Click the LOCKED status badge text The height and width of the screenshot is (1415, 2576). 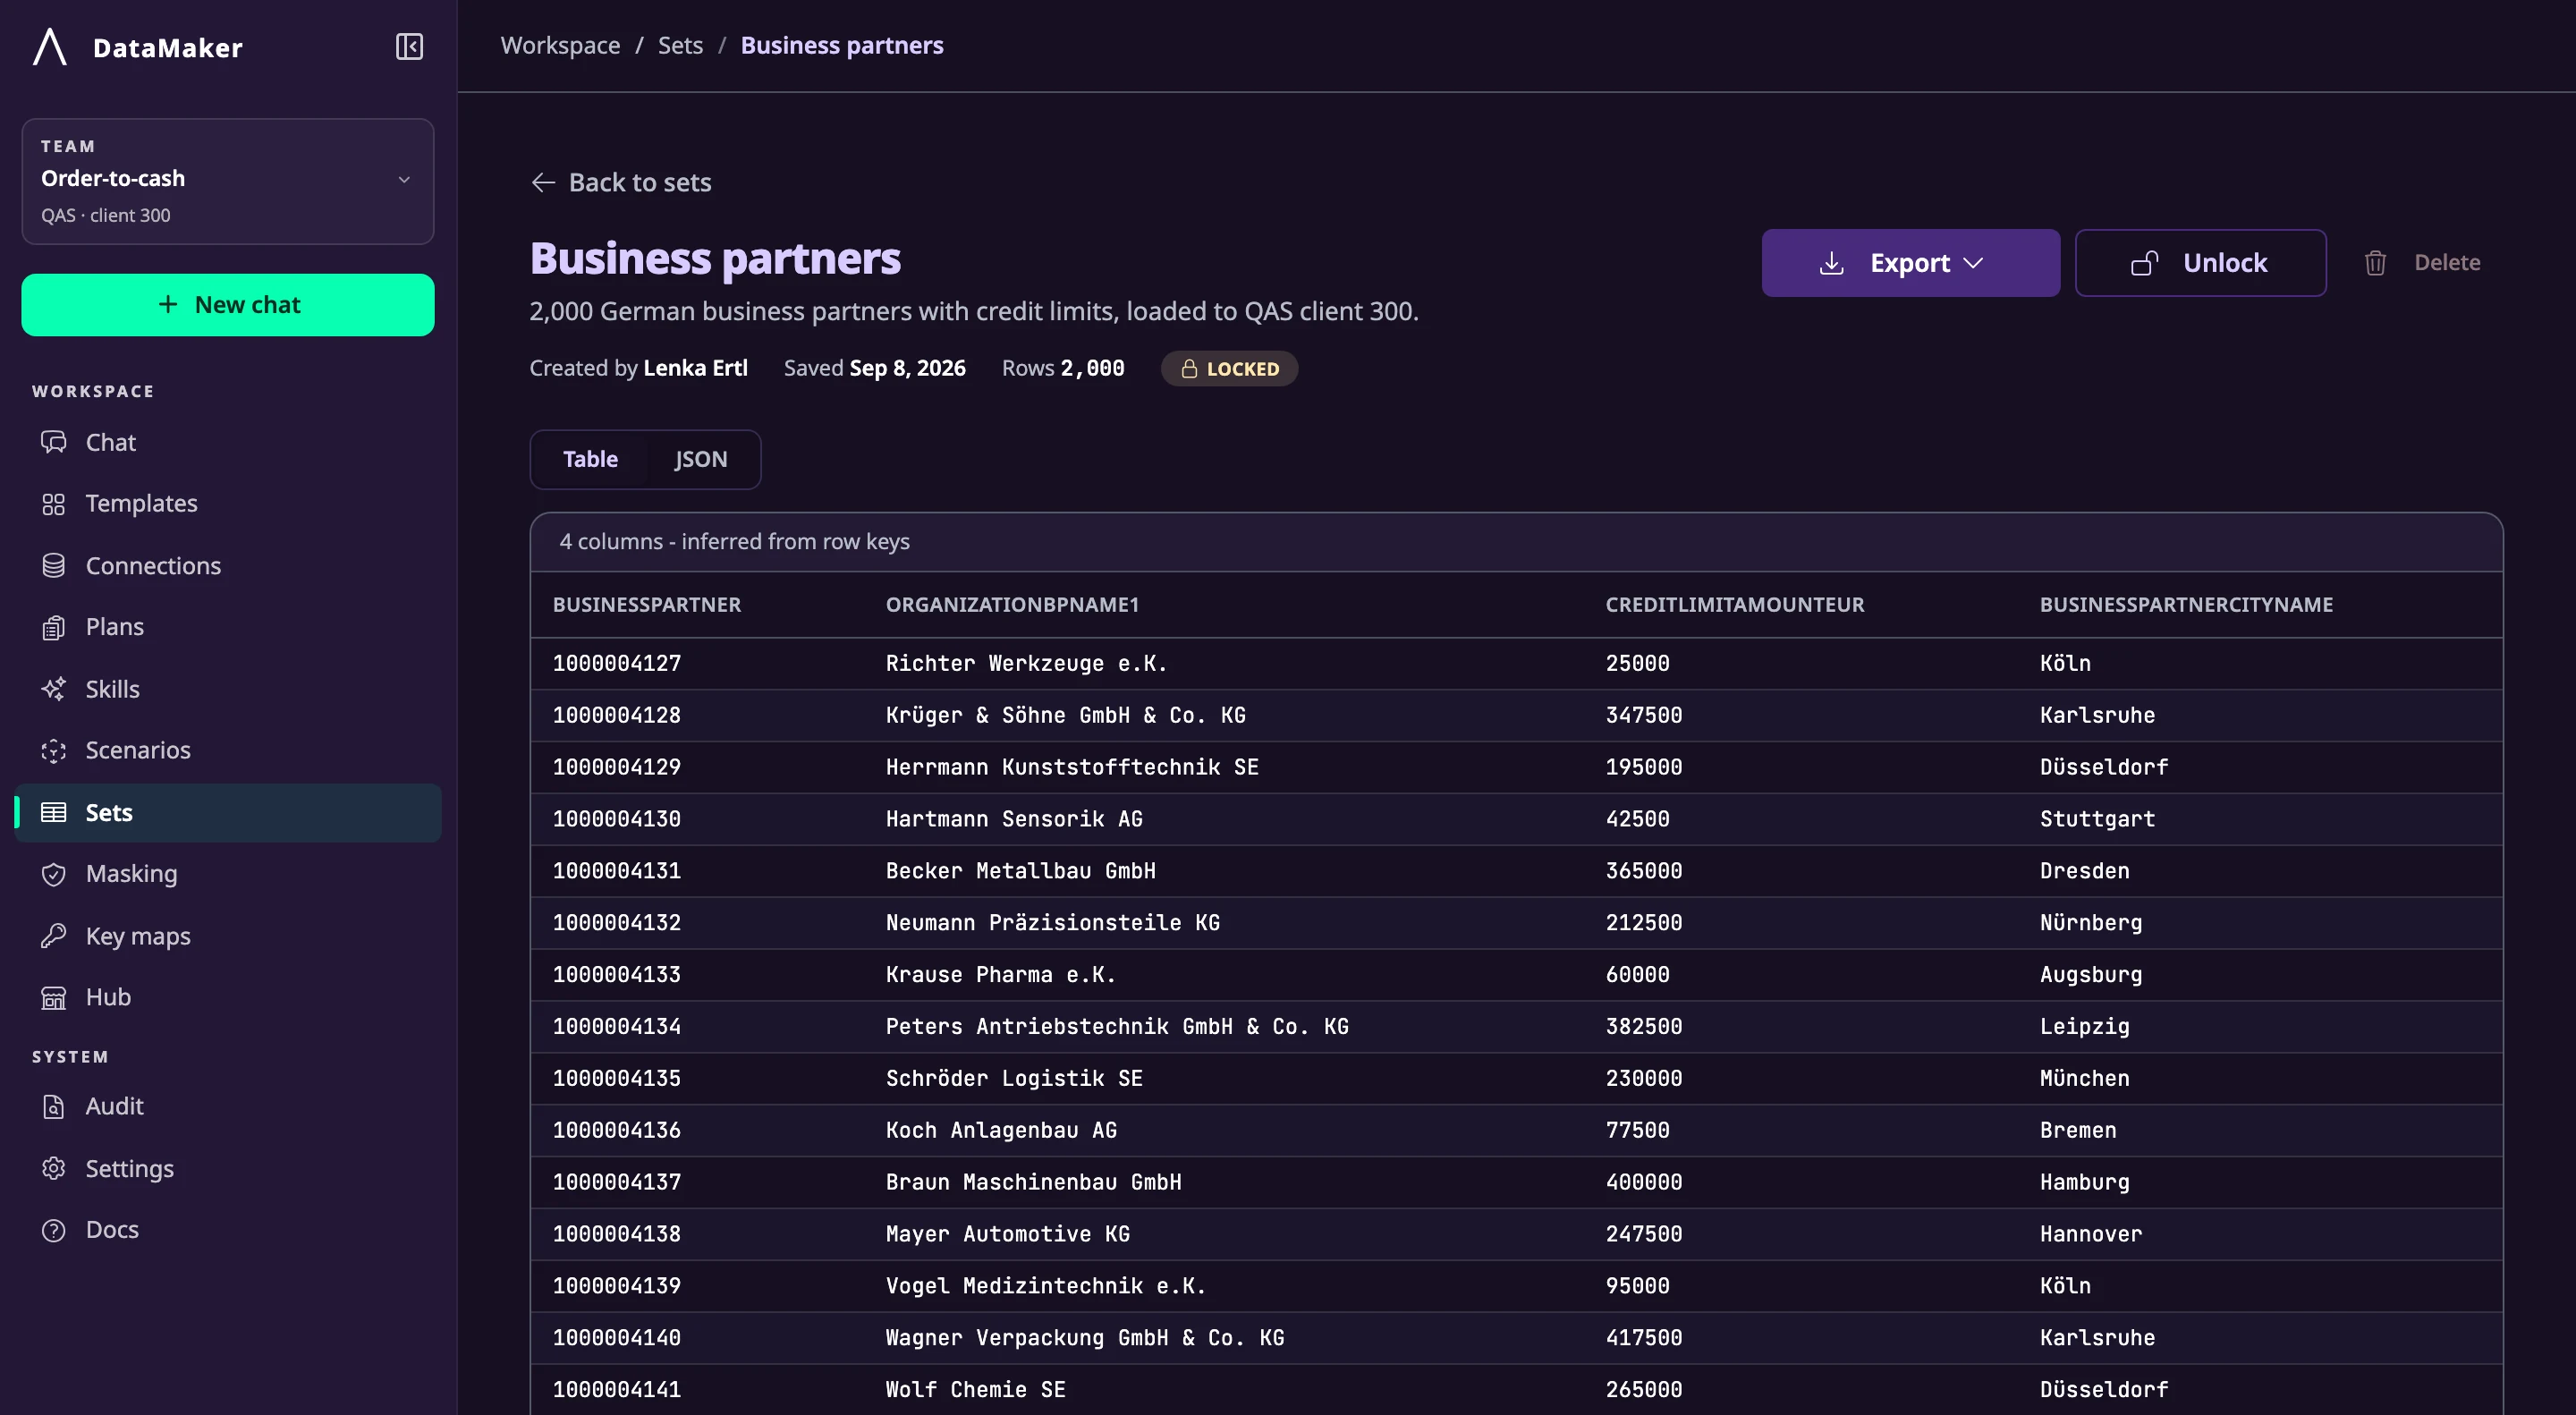(x=1243, y=369)
